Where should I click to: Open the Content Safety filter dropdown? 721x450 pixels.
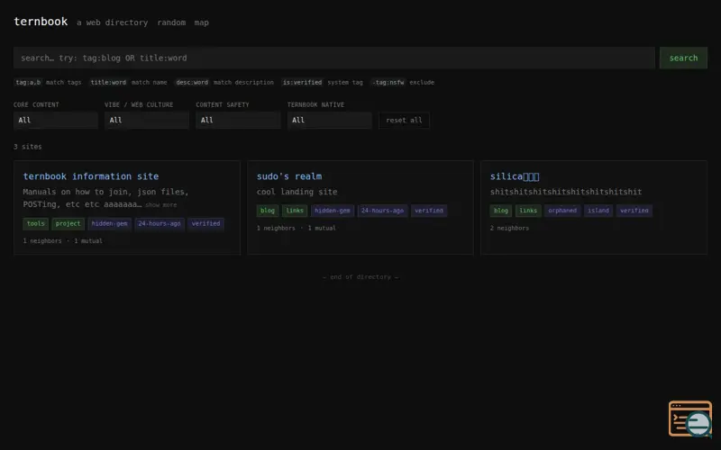pos(238,121)
